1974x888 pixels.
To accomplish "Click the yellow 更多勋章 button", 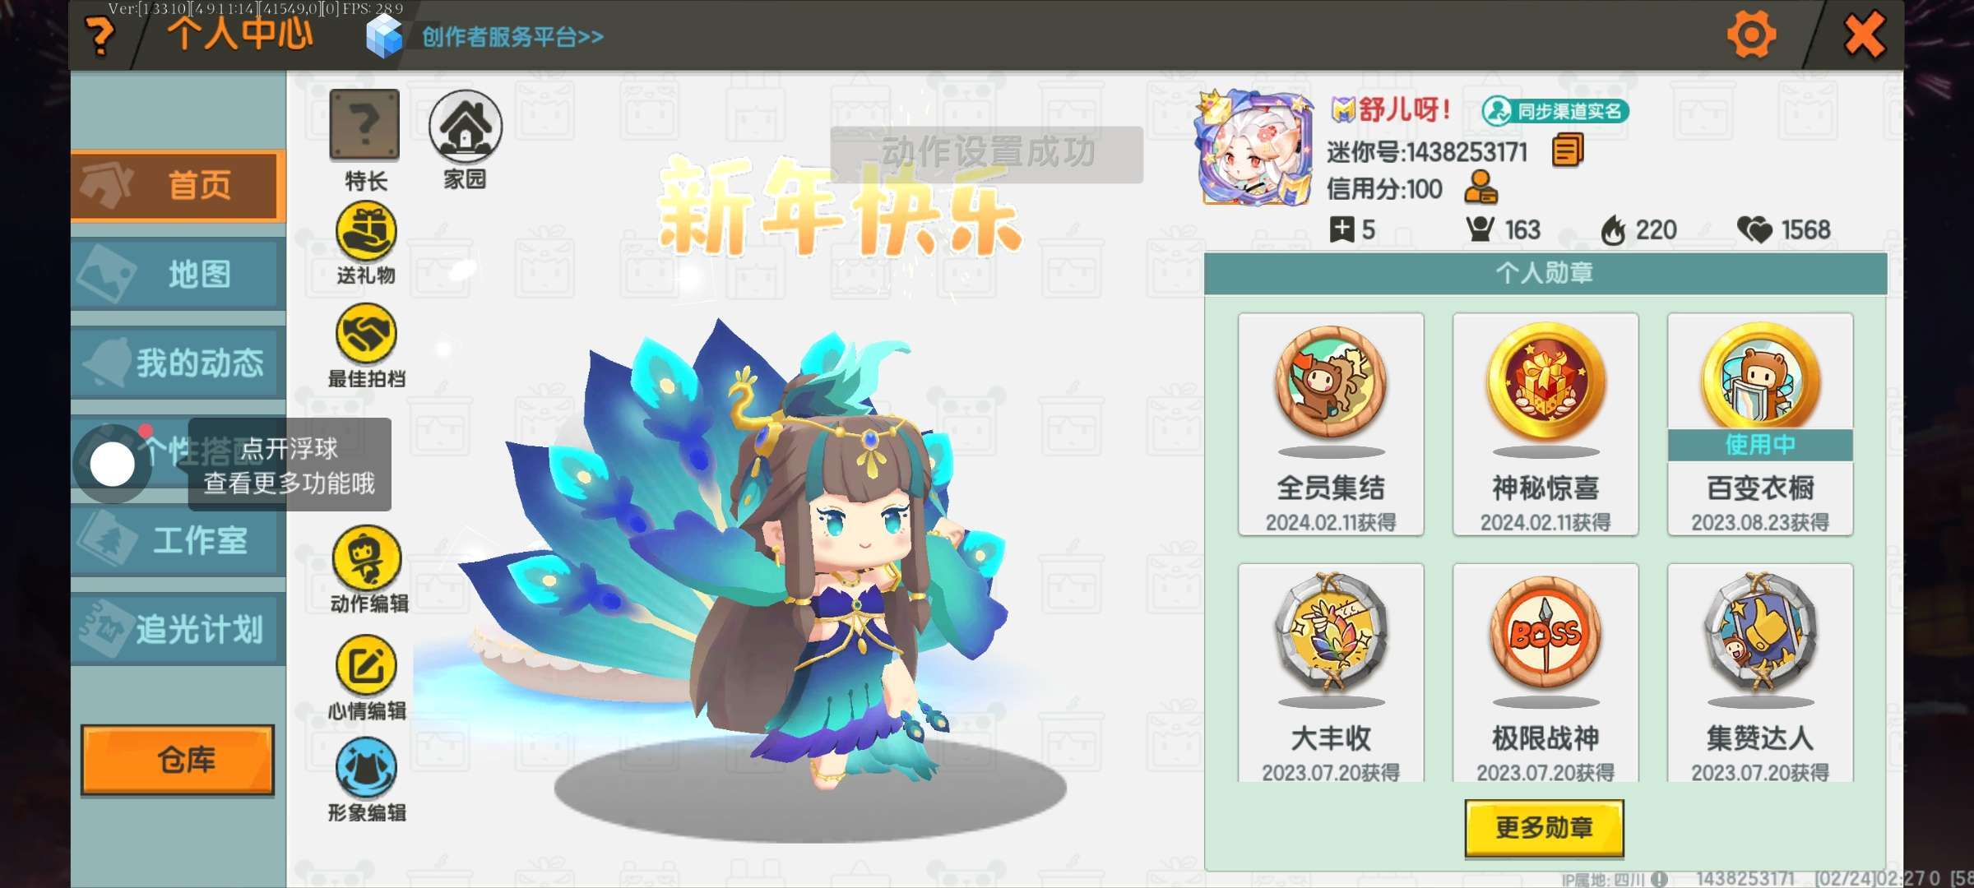I will pyautogui.click(x=1544, y=828).
